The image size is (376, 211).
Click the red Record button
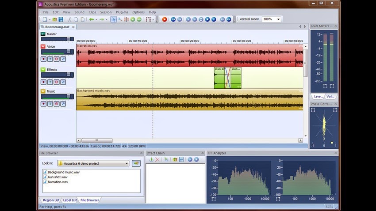pyautogui.click(x=165, y=19)
